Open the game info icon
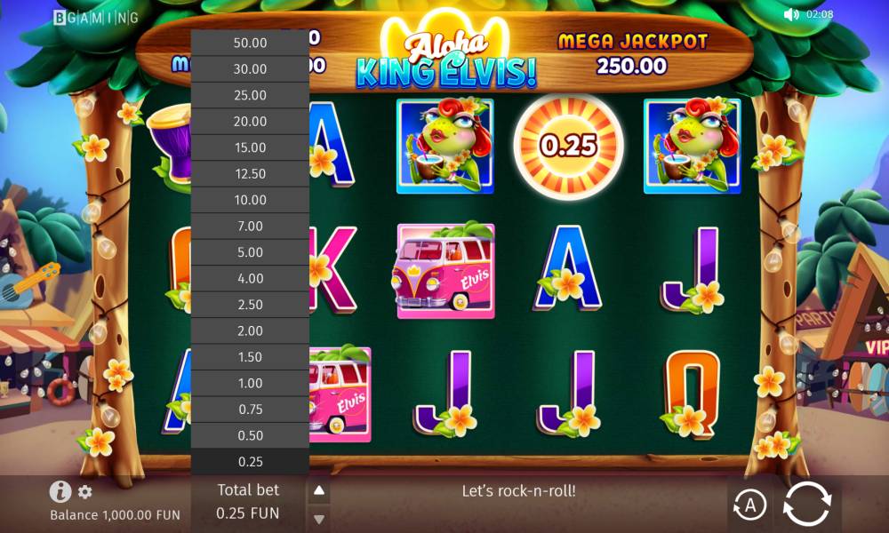 pos(60,491)
